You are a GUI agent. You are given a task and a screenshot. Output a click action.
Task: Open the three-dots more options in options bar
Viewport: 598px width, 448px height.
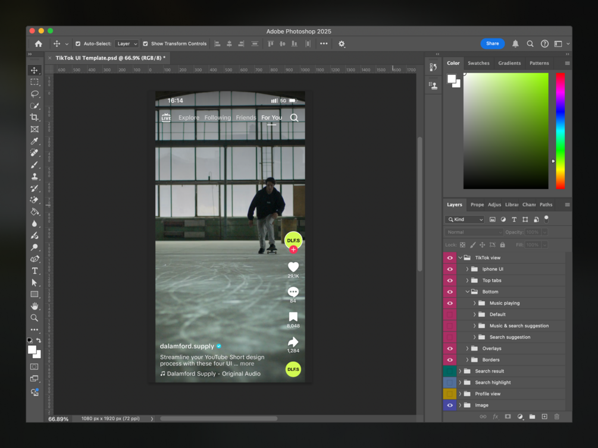[324, 44]
